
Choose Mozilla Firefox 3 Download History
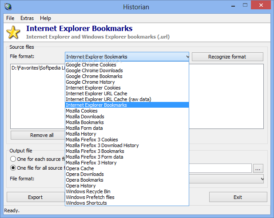(x=127, y=145)
